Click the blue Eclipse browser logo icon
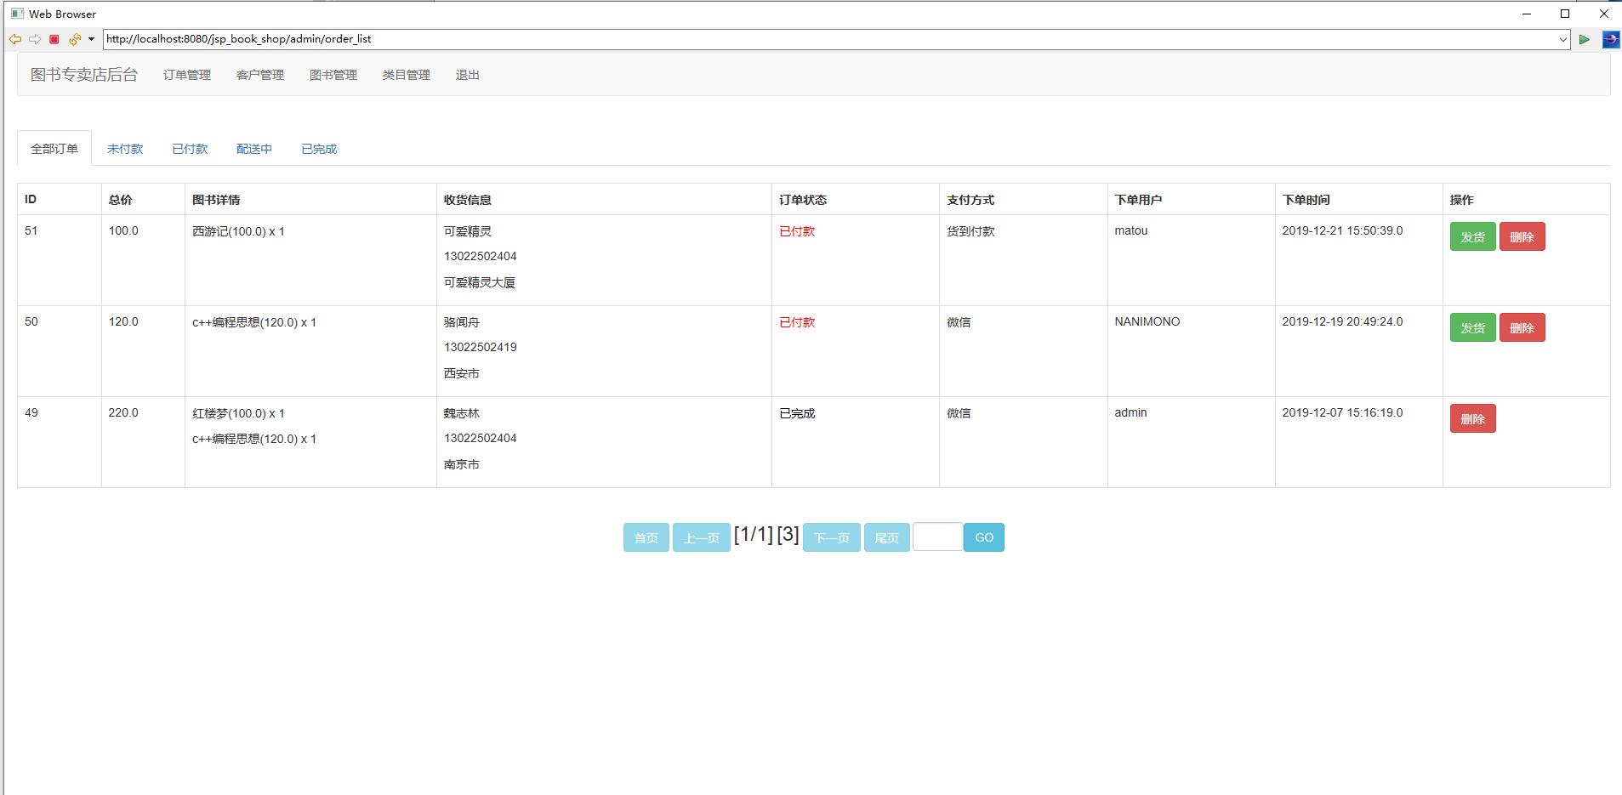Image resolution: width=1622 pixels, height=795 pixels. [x=1610, y=39]
